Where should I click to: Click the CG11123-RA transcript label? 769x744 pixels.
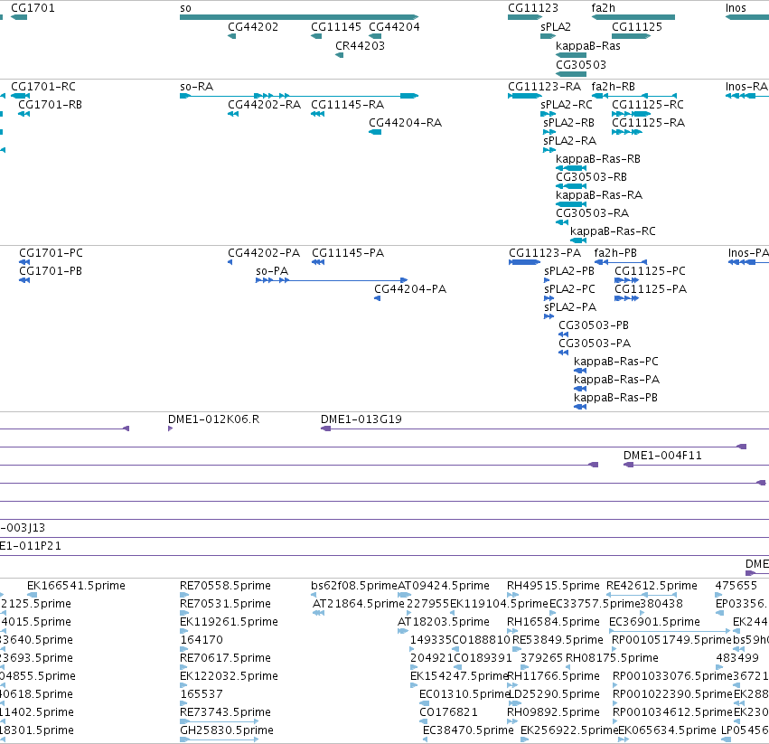tap(544, 87)
